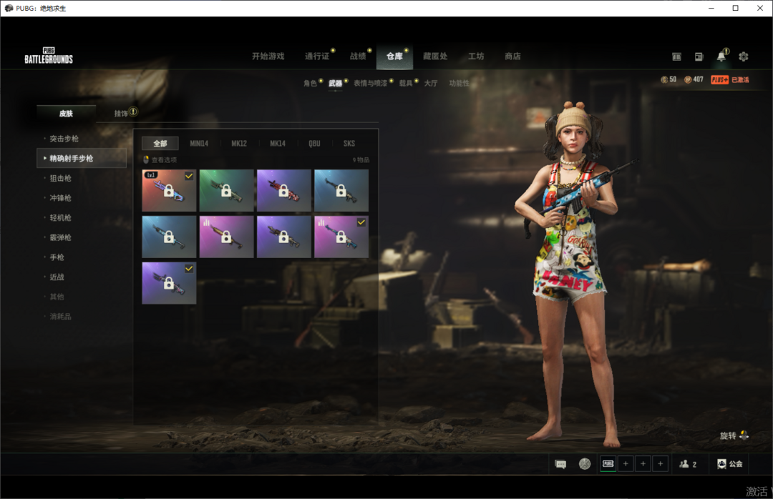The image size is (773, 499).
Task: Click the orange PLUS+ badge
Action: pyautogui.click(x=719, y=80)
